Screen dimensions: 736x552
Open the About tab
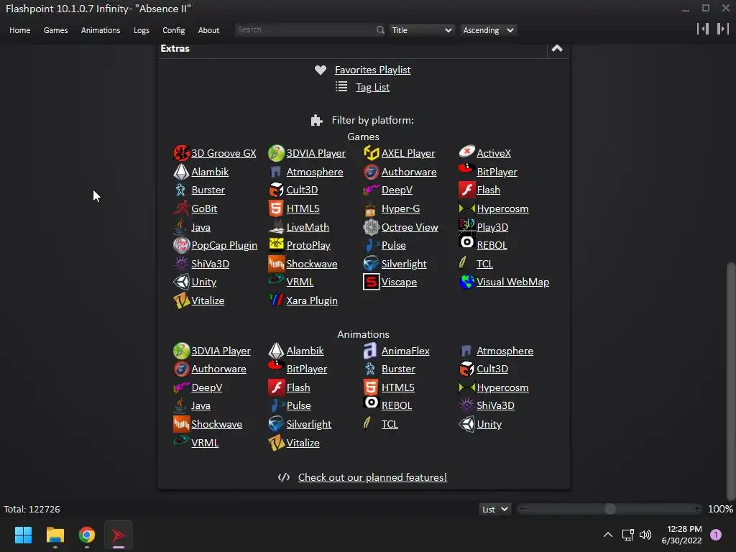(208, 30)
